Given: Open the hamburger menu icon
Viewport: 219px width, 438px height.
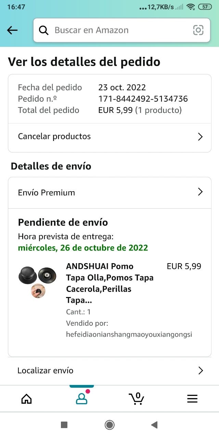Looking at the screenshot, I should [192, 399].
